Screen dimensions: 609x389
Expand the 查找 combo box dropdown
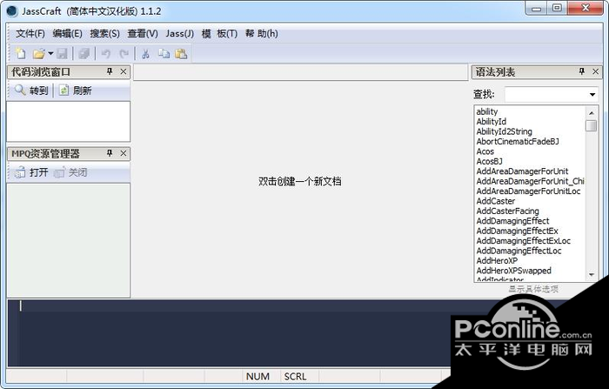pos(592,95)
